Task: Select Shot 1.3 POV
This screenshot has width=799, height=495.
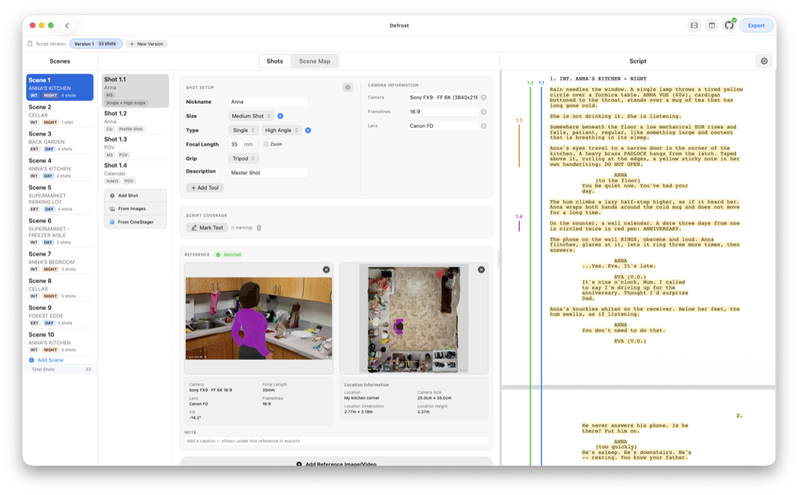Action: (136, 147)
